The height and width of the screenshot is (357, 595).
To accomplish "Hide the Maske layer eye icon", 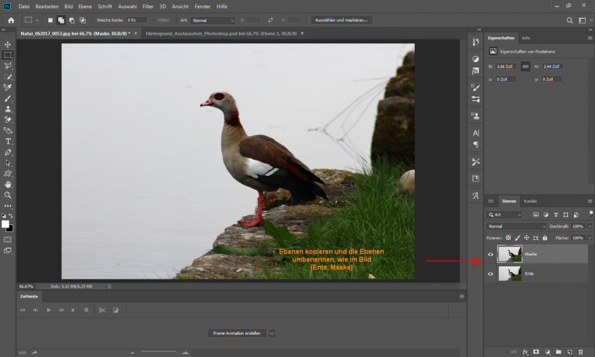I will click(491, 254).
